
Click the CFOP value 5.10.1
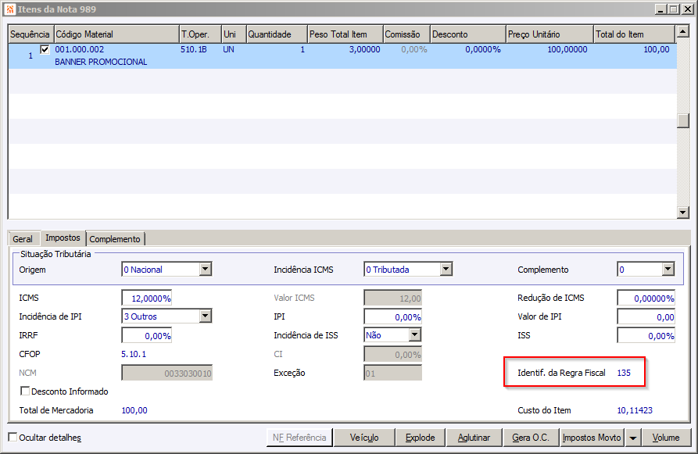(x=134, y=354)
